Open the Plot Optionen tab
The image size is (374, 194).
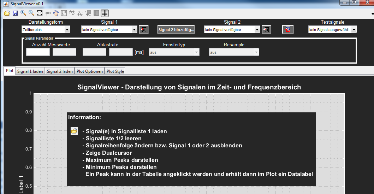pyautogui.click(x=89, y=71)
